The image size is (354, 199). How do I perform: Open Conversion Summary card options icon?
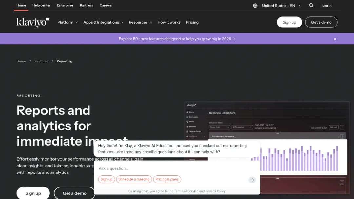coord(342,136)
